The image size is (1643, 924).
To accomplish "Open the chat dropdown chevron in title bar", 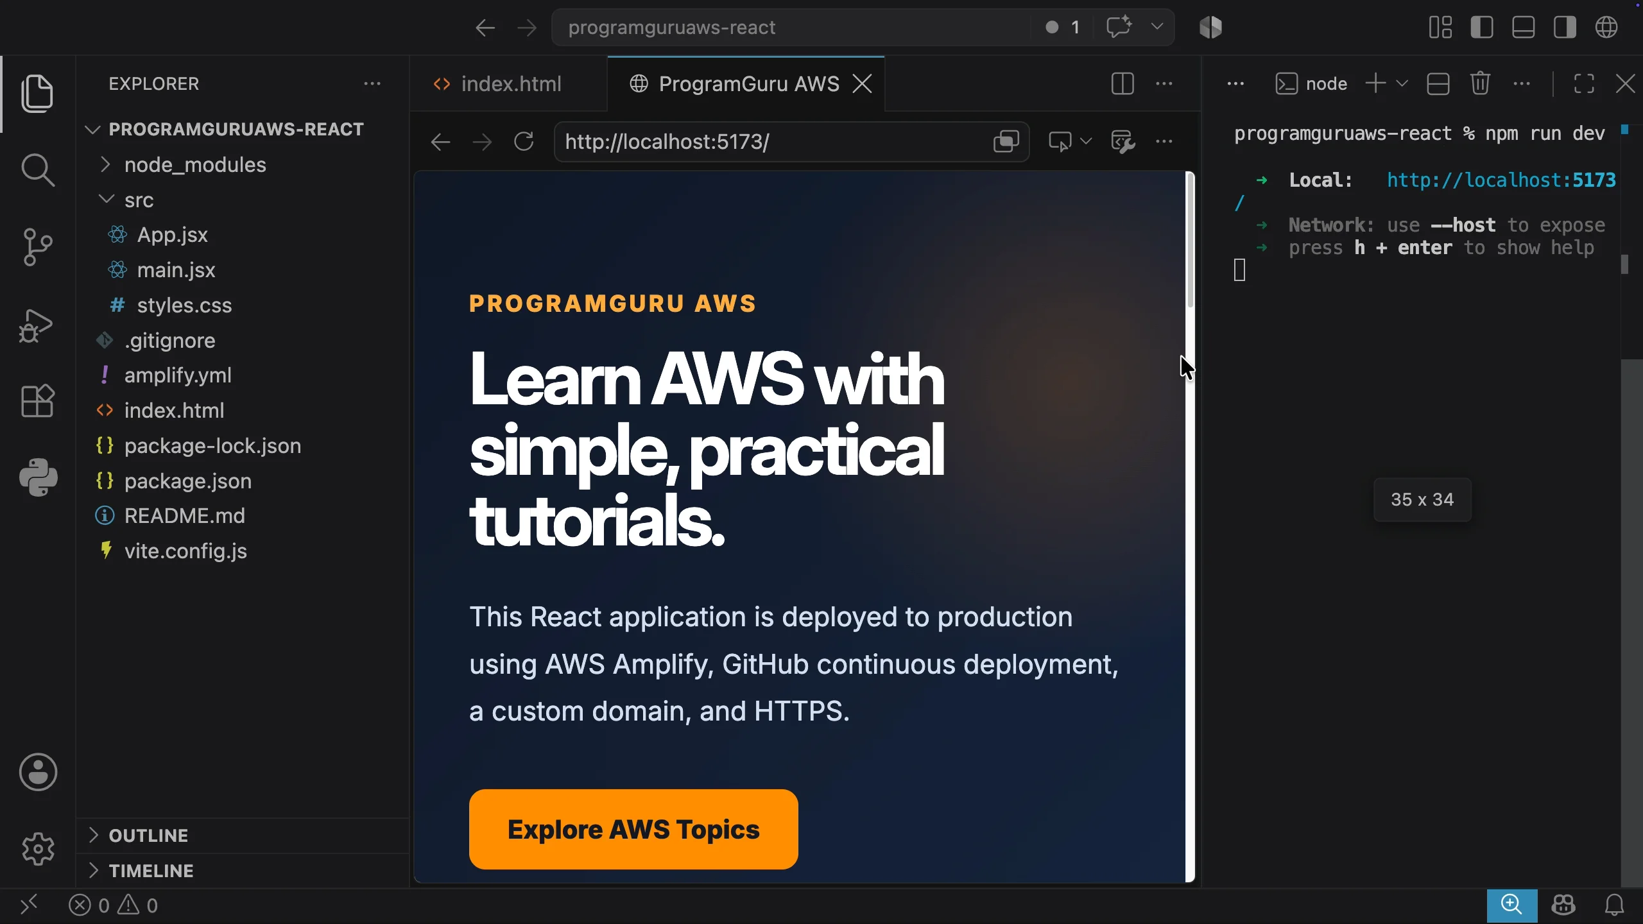I will pos(1157,27).
